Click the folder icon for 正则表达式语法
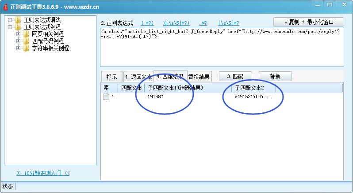Screen dimensions: 353x193 pyautogui.click(x=18, y=20)
